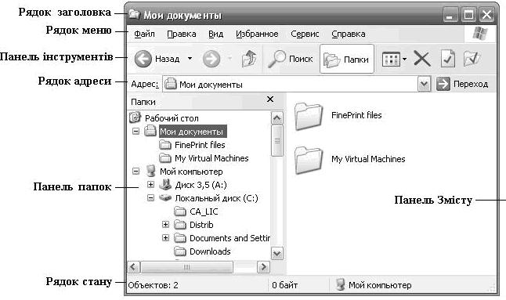Open the Файл menu
506x300 pixels.
point(144,34)
